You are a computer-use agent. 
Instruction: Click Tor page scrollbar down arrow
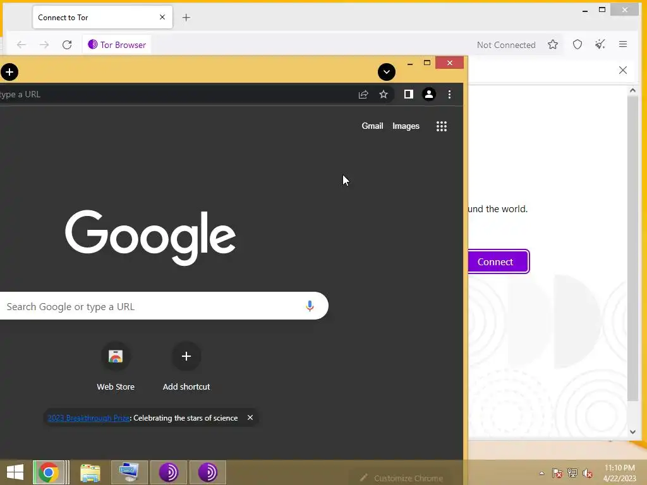coord(632,432)
